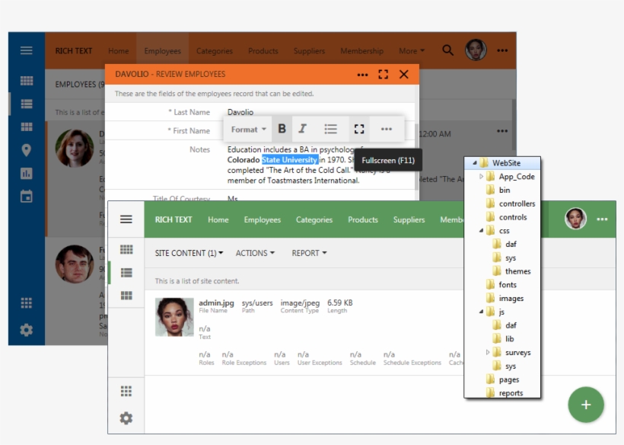Open settings via the gear icon
This screenshot has width=624, height=445.
coord(26,331)
